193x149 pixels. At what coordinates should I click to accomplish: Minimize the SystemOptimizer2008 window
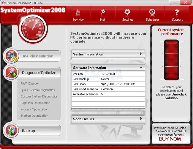[x=174, y=2]
